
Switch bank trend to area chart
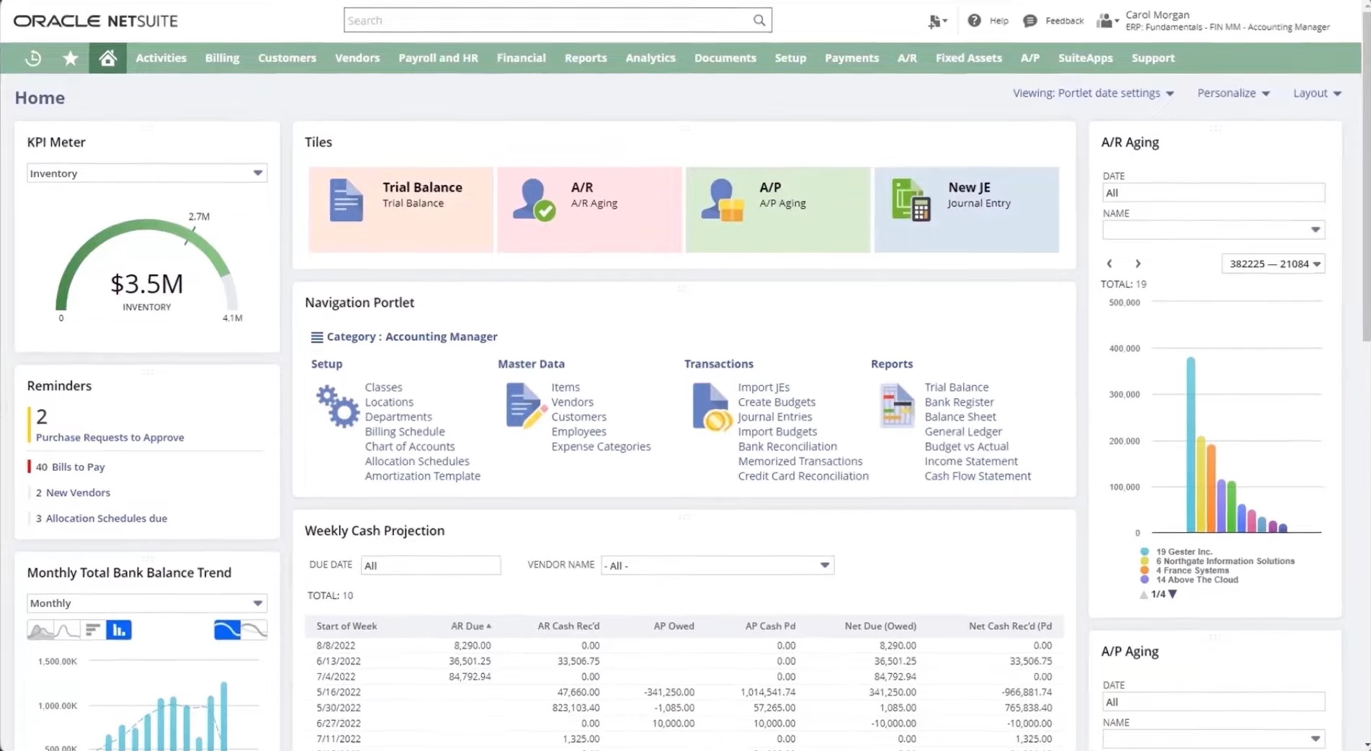[40, 630]
